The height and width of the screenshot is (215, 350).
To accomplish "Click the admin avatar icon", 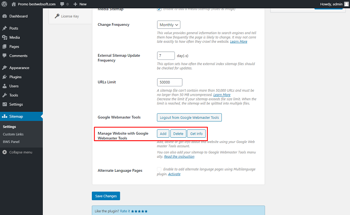I will (346, 4).
